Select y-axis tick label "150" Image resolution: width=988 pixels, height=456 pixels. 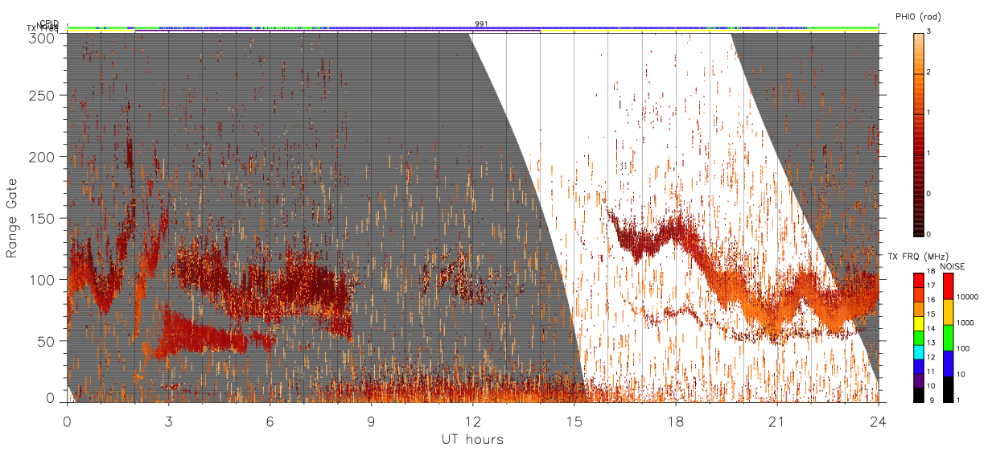click(x=43, y=218)
